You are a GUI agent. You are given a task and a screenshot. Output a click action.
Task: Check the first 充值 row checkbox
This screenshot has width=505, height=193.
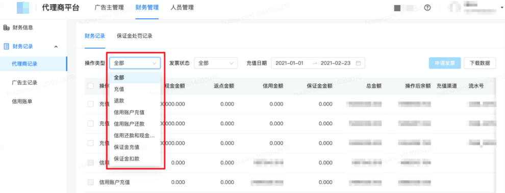click(90, 104)
